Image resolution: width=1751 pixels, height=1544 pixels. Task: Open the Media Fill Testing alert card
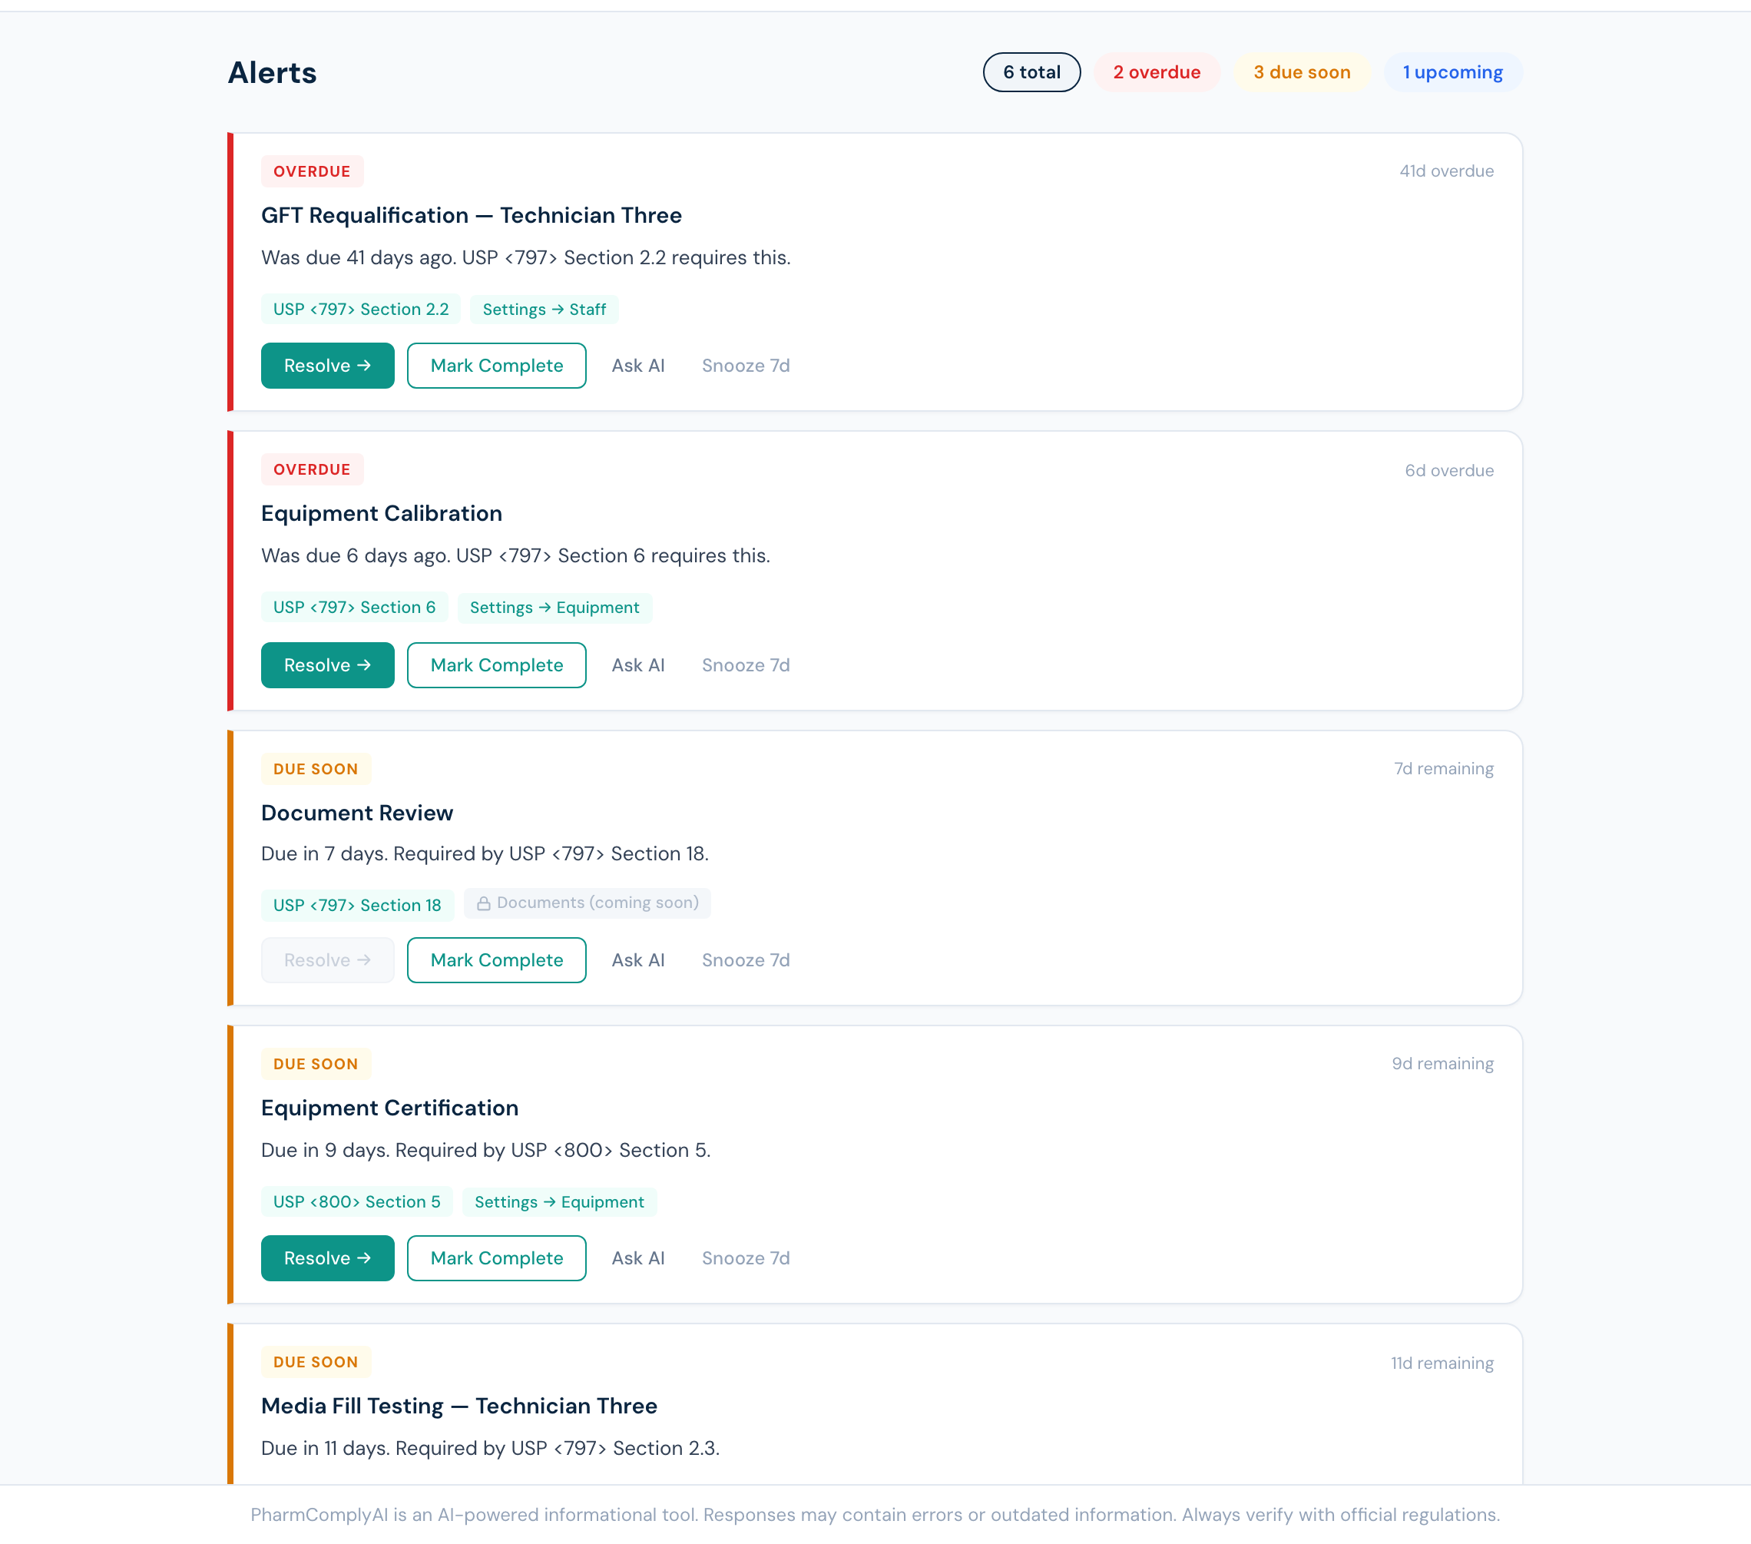pyautogui.click(x=874, y=1405)
